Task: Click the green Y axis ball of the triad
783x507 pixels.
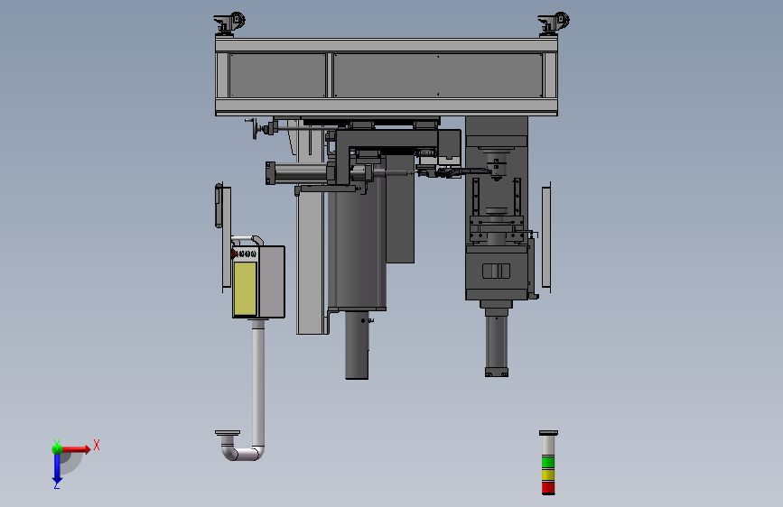Action: [57, 449]
